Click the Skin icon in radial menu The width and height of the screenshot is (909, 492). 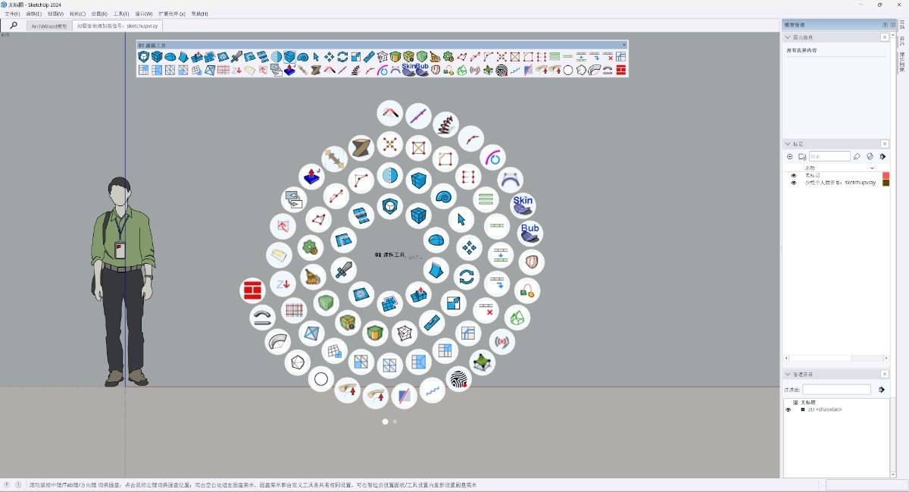[523, 204]
